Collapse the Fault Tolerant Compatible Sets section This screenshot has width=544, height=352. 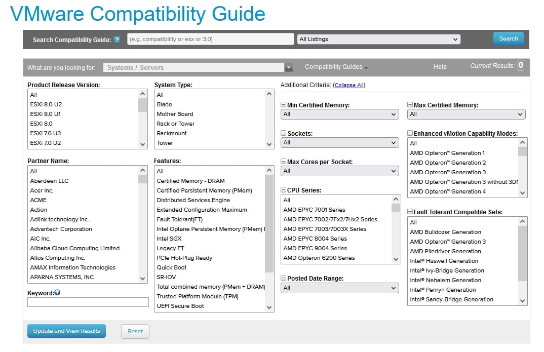pyautogui.click(x=409, y=212)
